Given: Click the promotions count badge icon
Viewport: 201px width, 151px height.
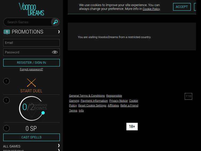Looking at the screenshot, I should 7,32.
